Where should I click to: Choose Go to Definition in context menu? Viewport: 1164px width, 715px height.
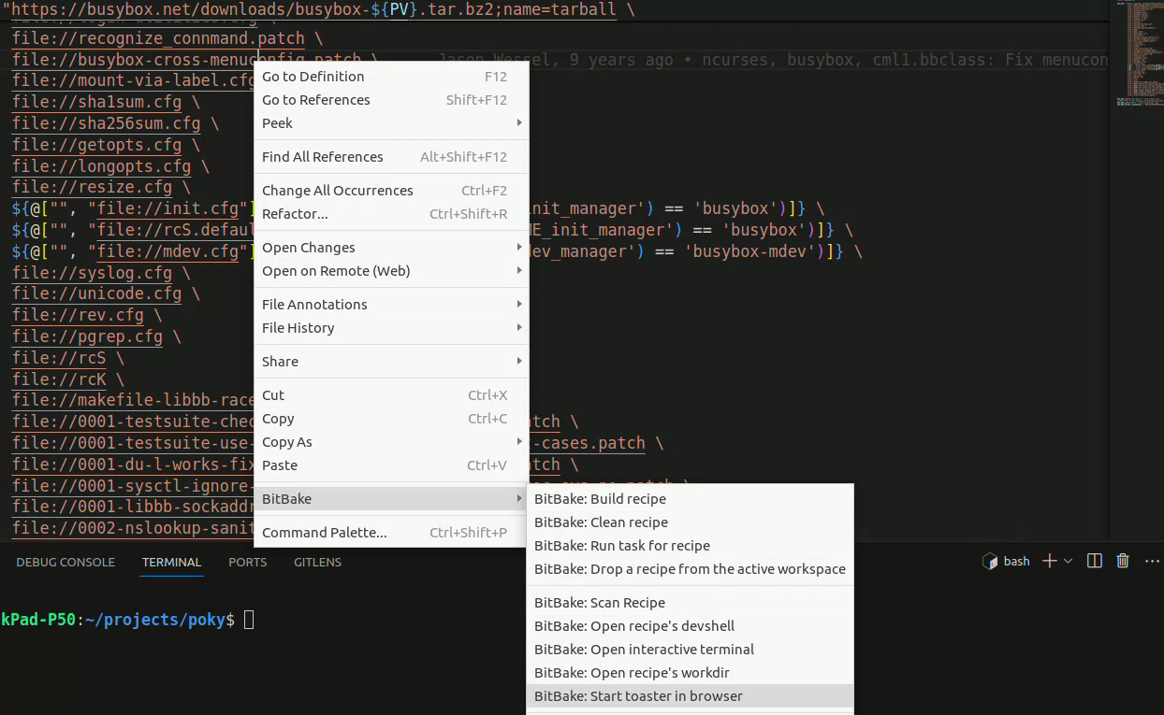(391, 77)
